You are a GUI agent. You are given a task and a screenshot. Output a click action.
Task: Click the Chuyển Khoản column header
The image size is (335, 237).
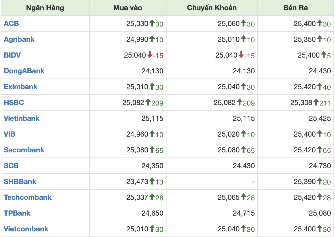coord(212,8)
